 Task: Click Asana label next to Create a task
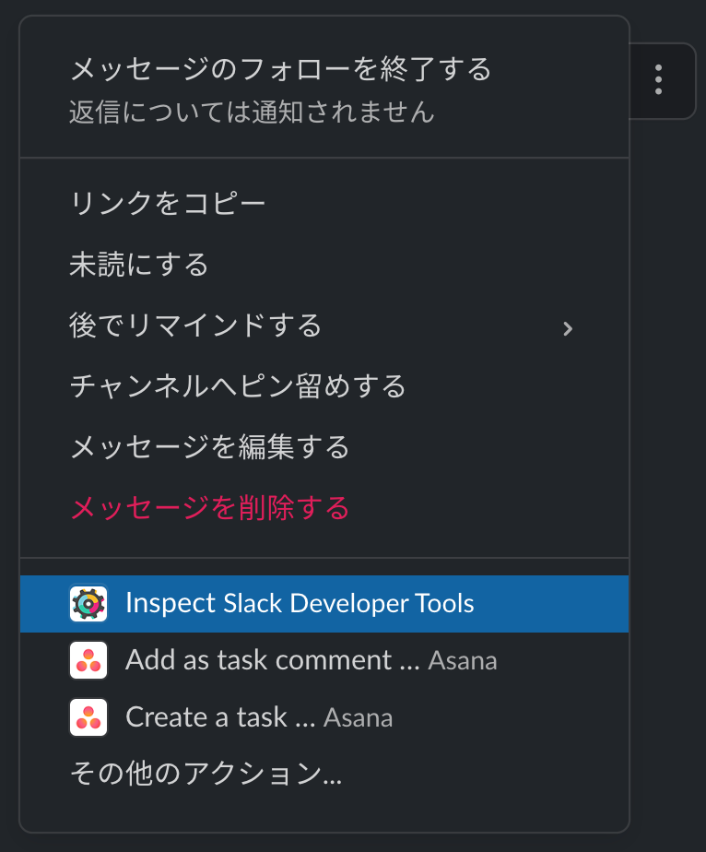pyautogui.click(x=359, y=718)
